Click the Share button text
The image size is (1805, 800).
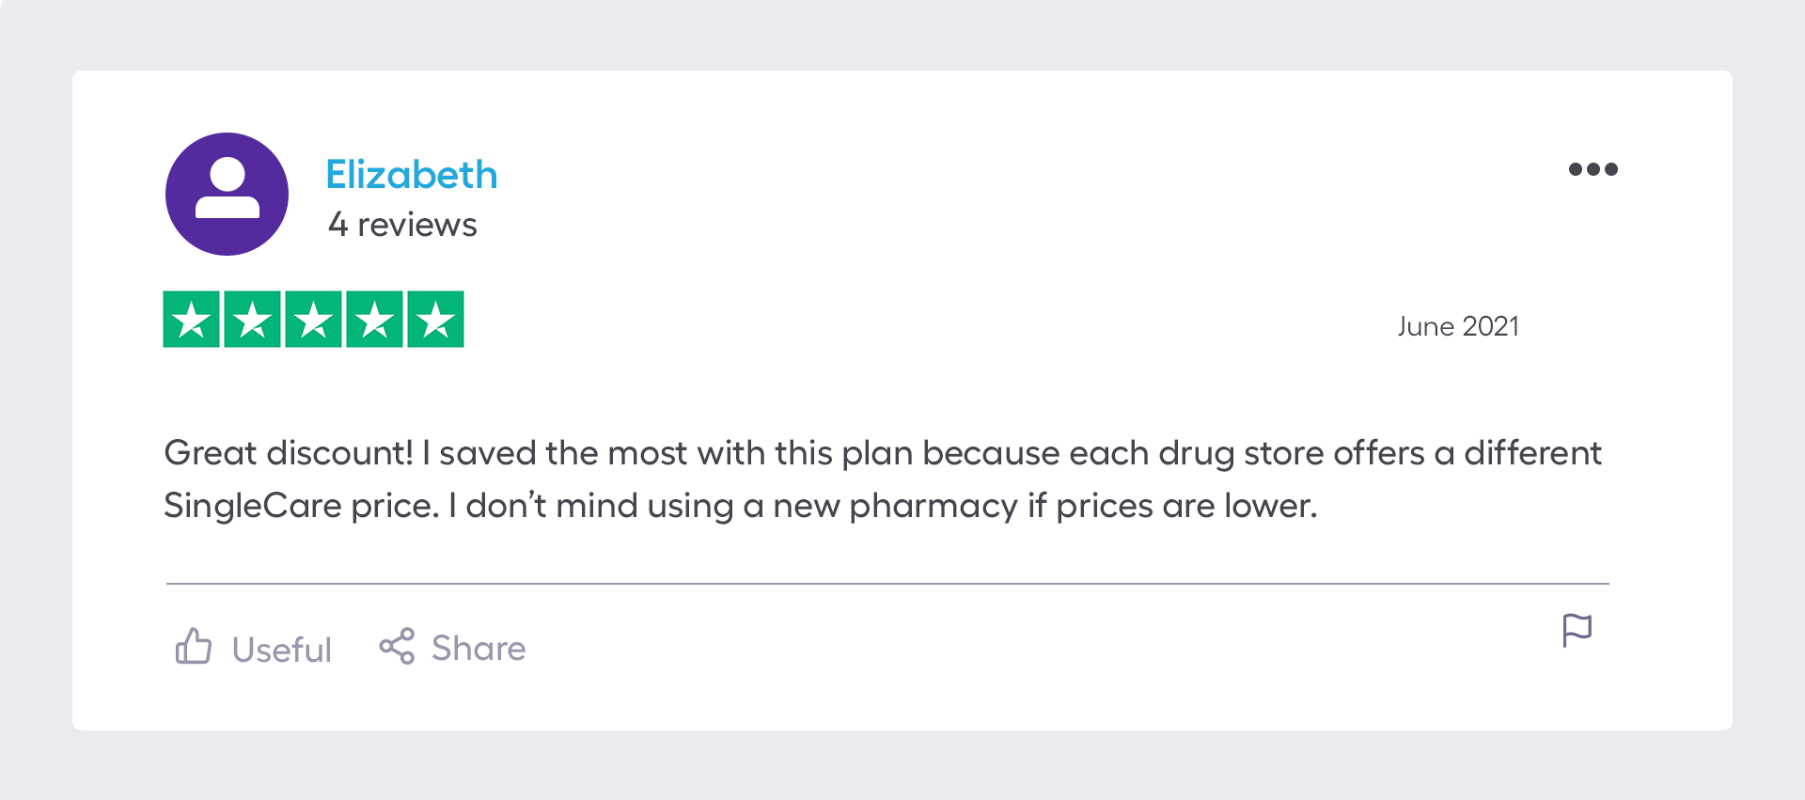pos(478,648)
